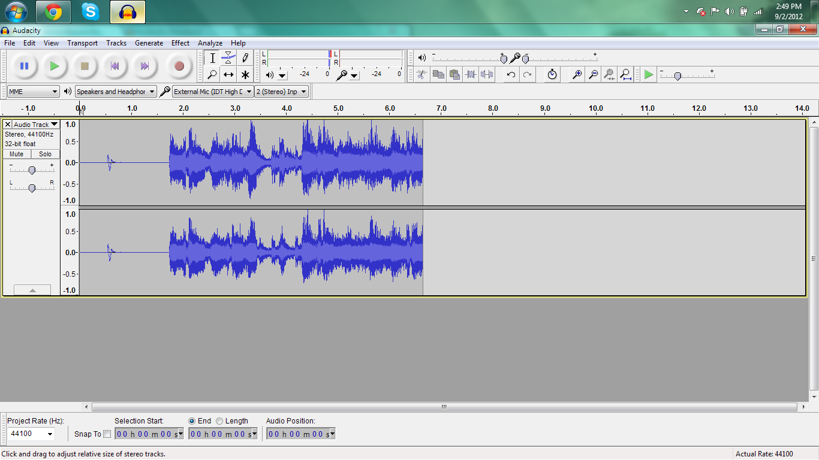Open the Edit menu
Viewport: 819px width, 460px height.
(29, 43)
